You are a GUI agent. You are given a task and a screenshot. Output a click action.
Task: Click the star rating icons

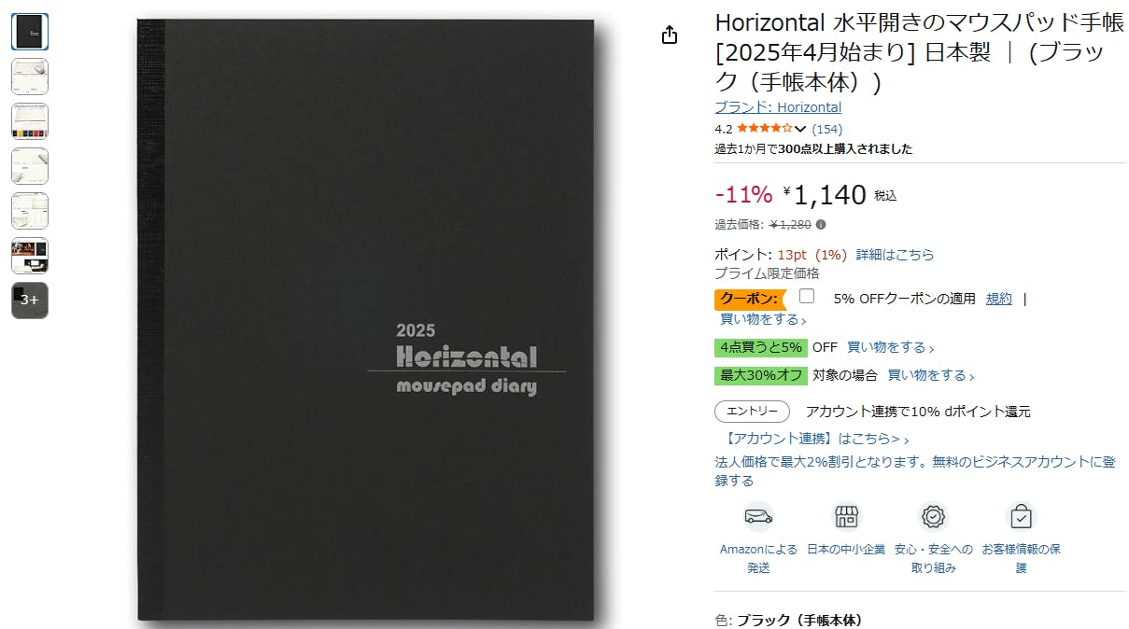coord(764,129)
